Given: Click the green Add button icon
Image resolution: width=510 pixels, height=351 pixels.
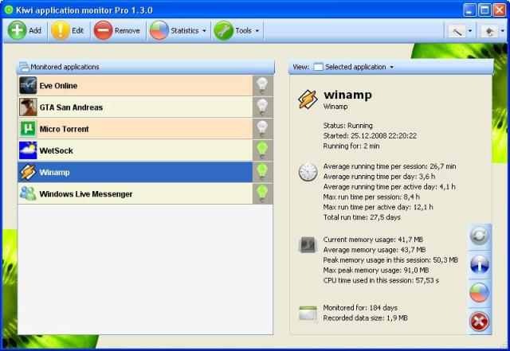Looking at the screenshot, I should coord(17,30).
